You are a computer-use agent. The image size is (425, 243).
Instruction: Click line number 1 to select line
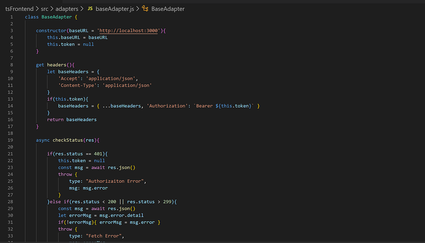pyautogui.click(x=11, y=17)
